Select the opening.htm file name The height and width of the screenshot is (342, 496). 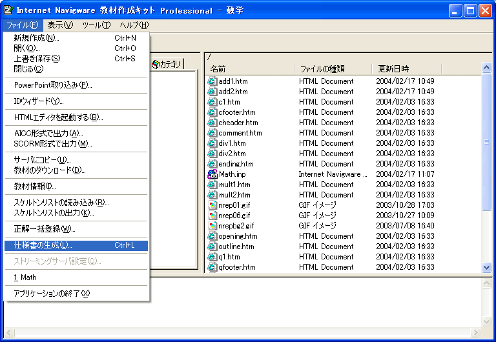coord(238,236)
